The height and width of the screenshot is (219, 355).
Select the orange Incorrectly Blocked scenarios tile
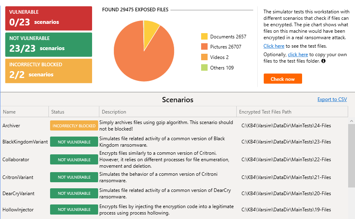tap(48, 71)
